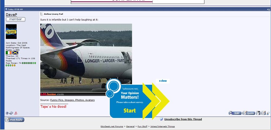Image resolution: width=271 pixels, height=130 pixels.
Task: Click the Quote button
Action: [249, 113]
